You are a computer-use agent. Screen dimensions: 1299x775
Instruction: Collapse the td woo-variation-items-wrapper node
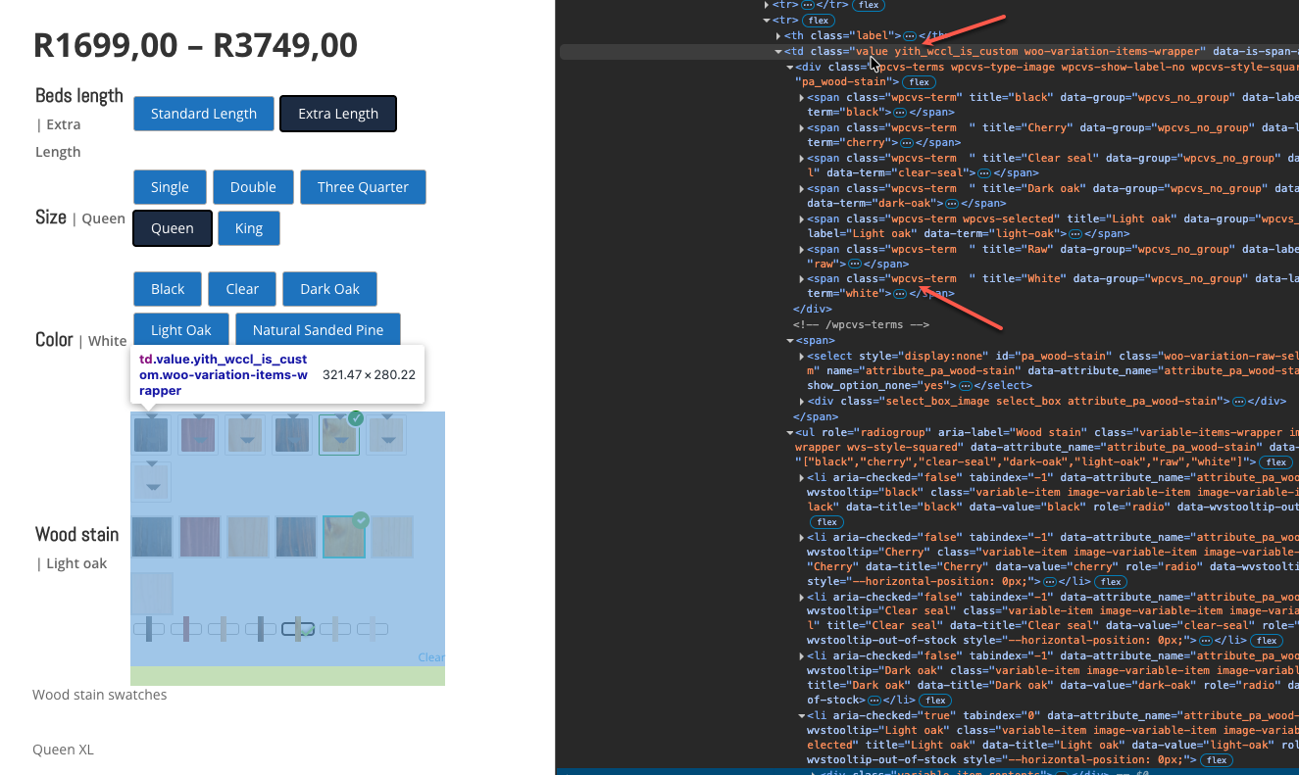click(x=777, y=52)
